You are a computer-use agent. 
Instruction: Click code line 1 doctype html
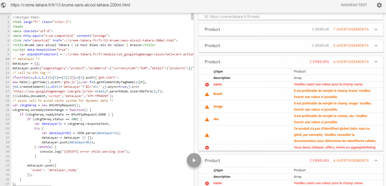click(26, 17)
